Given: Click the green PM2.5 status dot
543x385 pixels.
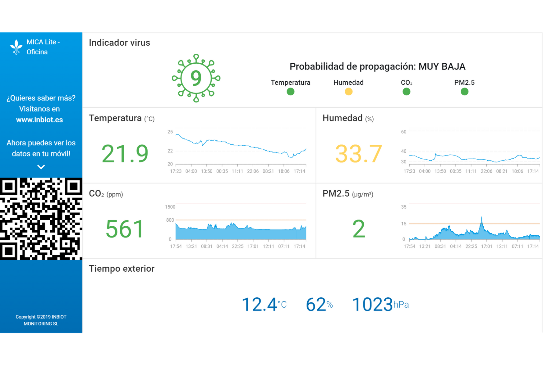Looking at the screenshot, I should (464, 92).
